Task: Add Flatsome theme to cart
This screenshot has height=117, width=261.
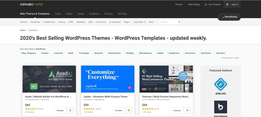Action: [x=187, y=110]
